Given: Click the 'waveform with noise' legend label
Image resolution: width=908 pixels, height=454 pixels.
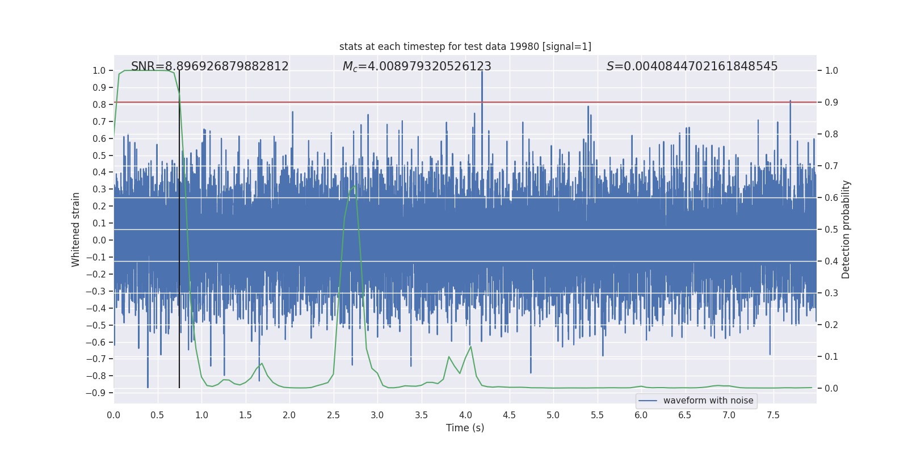Looking at the screenshot, I should click(x=708, y=401).
